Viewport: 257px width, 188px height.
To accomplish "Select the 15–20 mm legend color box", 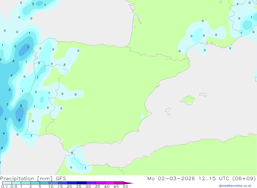I will pos(63,183).
